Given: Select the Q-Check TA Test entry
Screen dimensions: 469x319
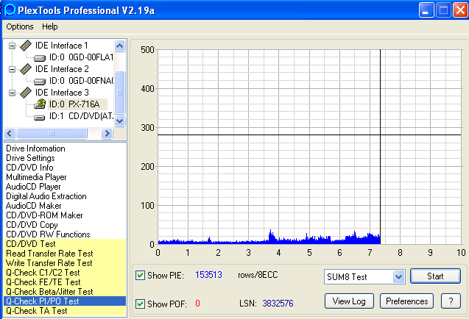Looking at the screenshot, I should (x=65, y=311).
